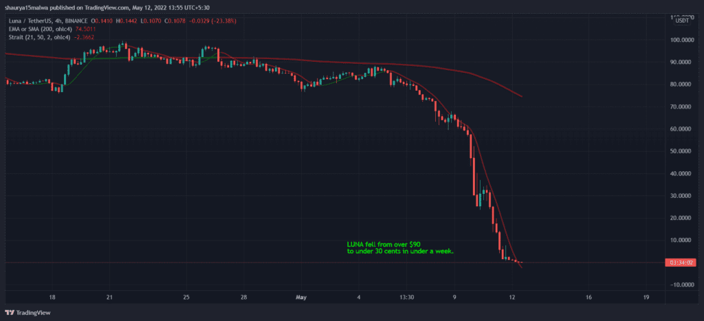Screen dimensions: 704x321
Task: Click the 28 date label on time axis
Action: coord(243,298)
